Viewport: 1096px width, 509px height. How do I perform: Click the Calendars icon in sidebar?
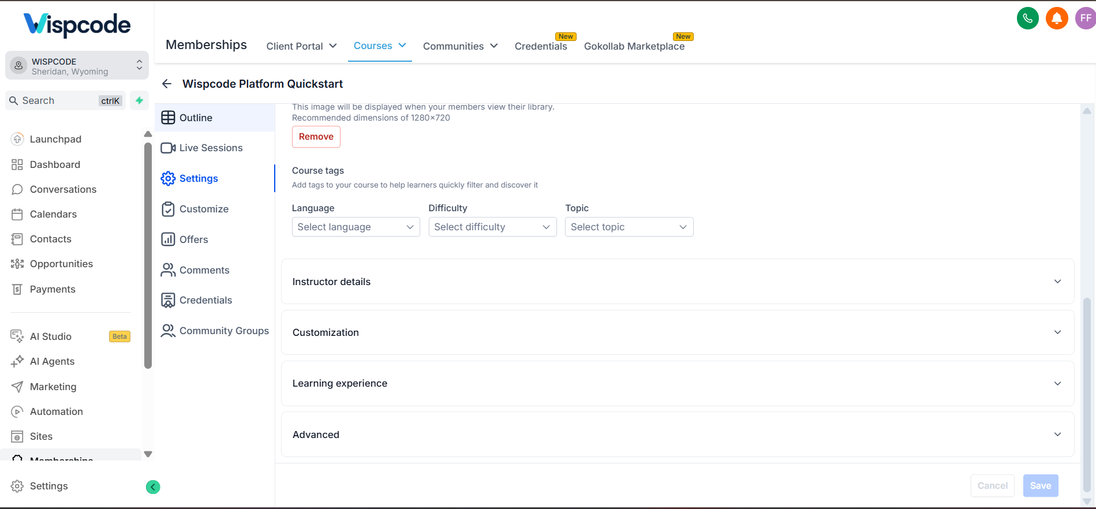click(17, 214)
